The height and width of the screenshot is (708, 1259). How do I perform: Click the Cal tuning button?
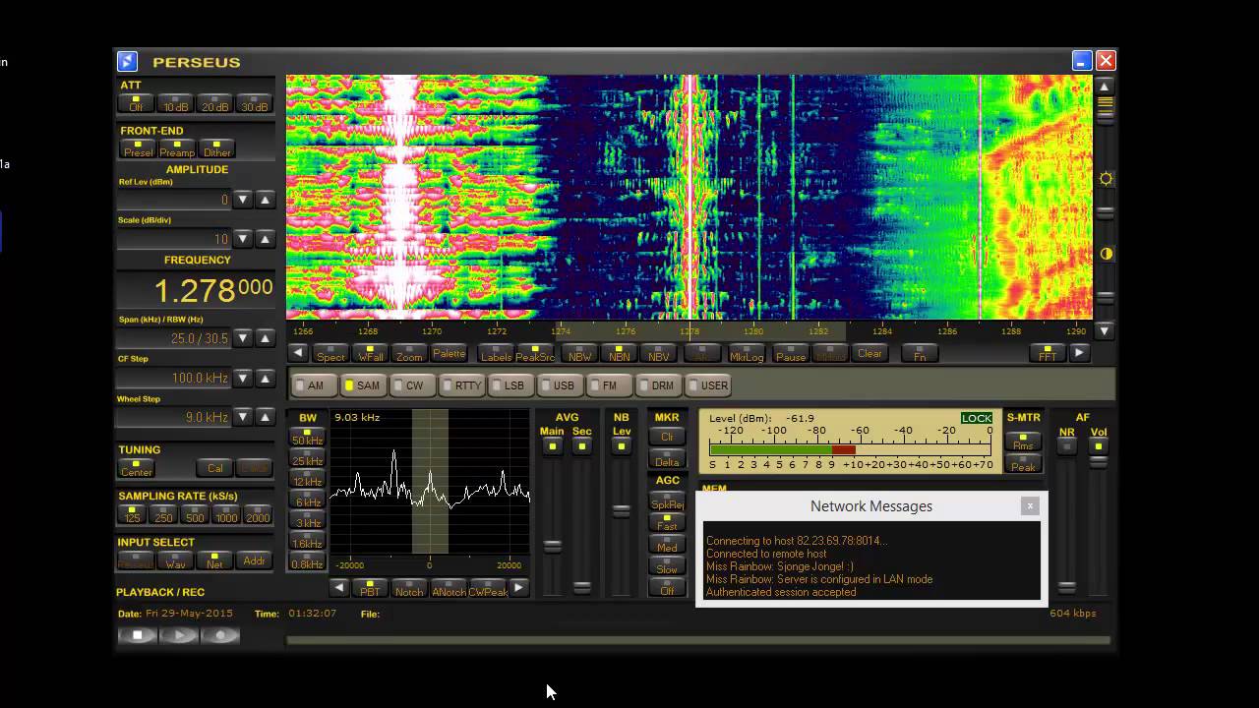pos(214,468)
